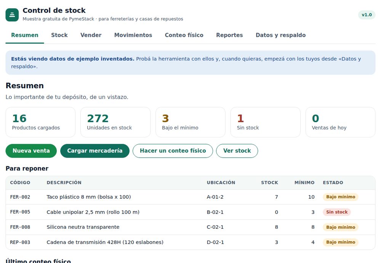The image size is (381, 263).
Task: Open the Resumen tab
Action: point(25,35)
